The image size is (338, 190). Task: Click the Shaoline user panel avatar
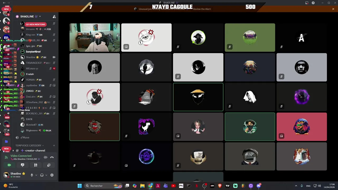(6, 175)
